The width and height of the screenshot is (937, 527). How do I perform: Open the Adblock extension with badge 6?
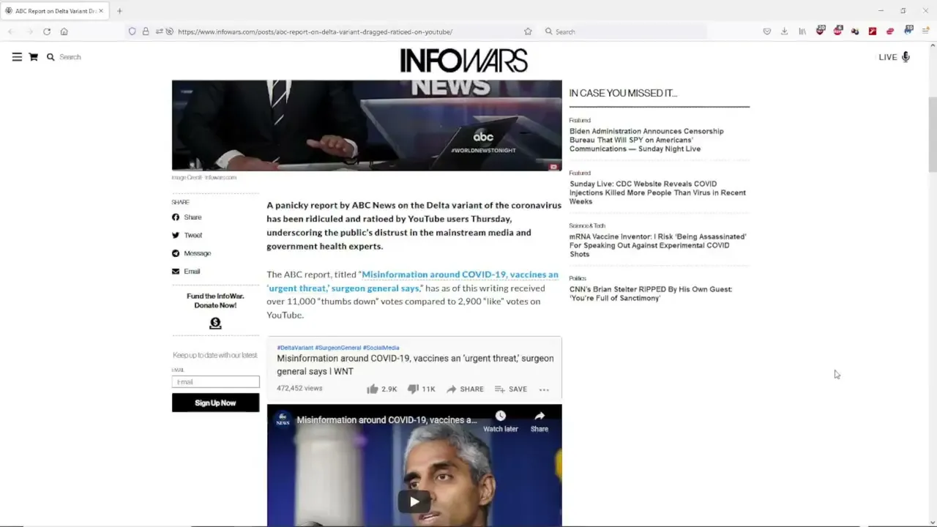[837, 31]
